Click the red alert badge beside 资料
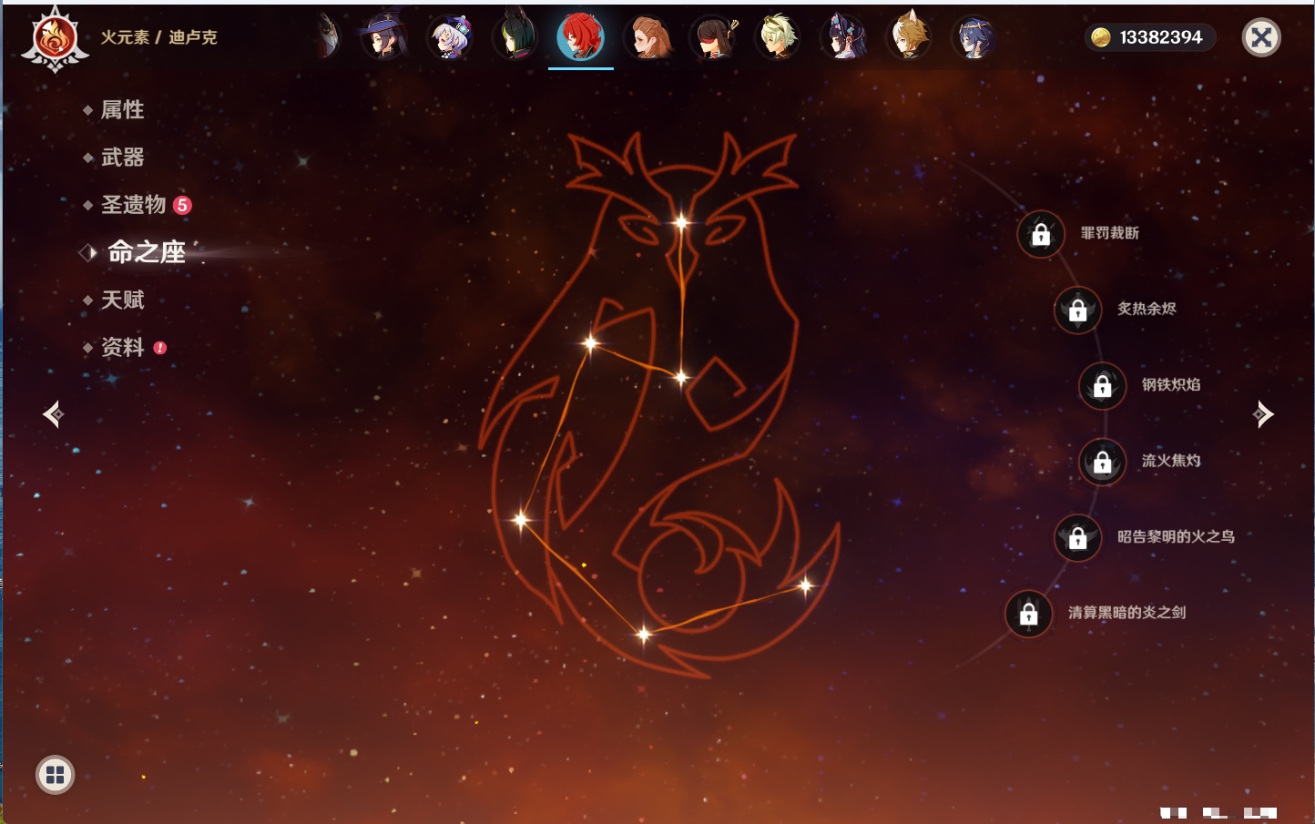Image resolution: width=1315 pixels, height=824 pixels. coord(160,348)
